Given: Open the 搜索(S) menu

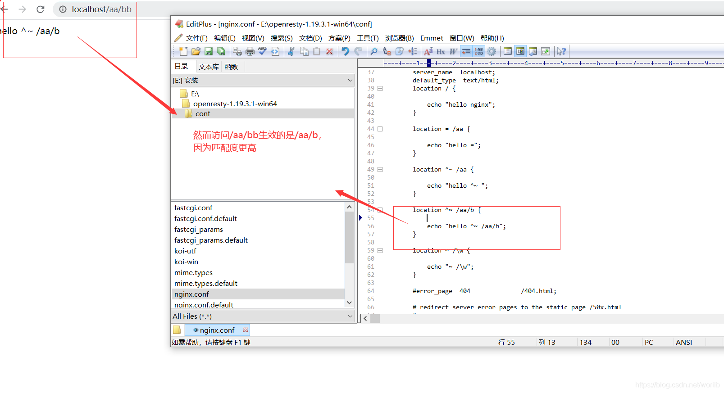Looking at the screenshot, I should click(282, 38).
